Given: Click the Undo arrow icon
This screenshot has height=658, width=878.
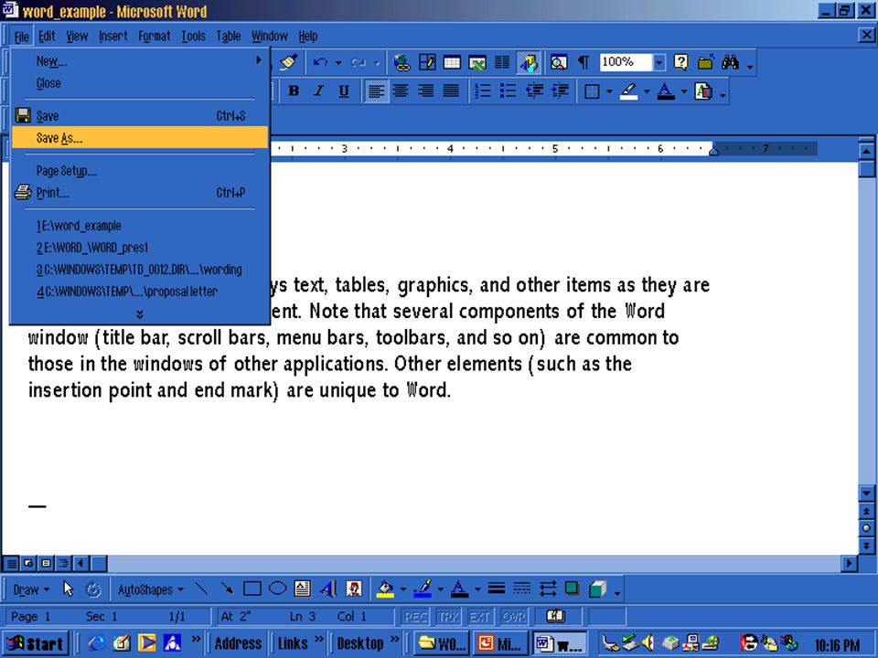Looking at the screenshot, I should point(321,62).
